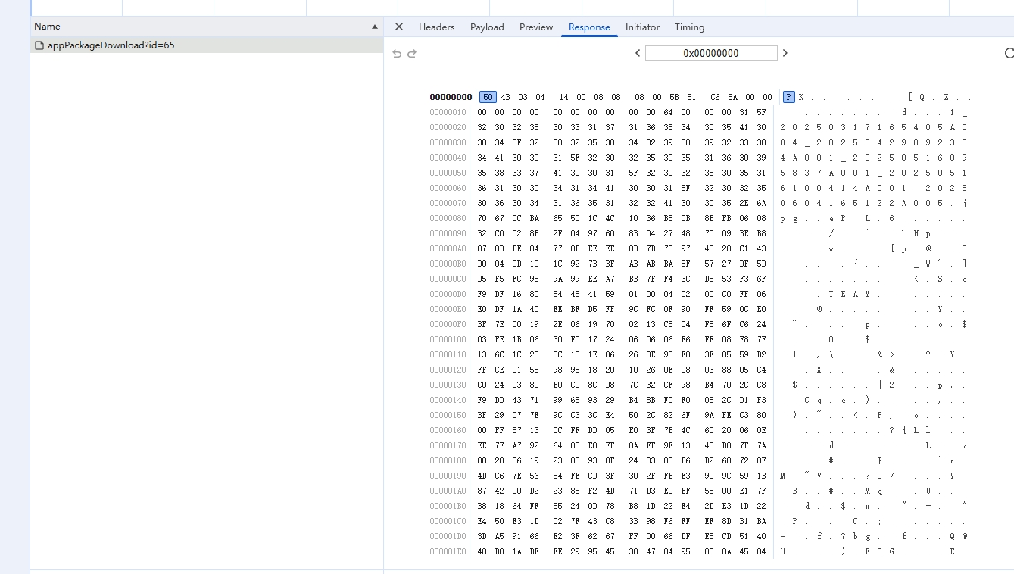This screenshot has height=574, width=1014.
Task: Click offset label 000001D0
Action: pyautogui.click(x=448, y=536)
